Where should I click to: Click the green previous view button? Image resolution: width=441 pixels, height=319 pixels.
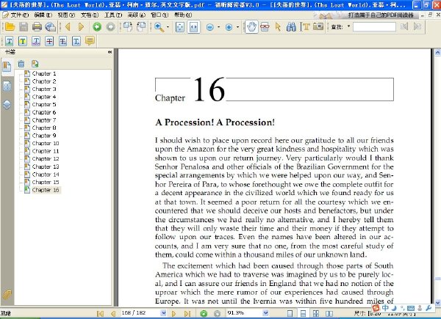[x=97, y=27]
